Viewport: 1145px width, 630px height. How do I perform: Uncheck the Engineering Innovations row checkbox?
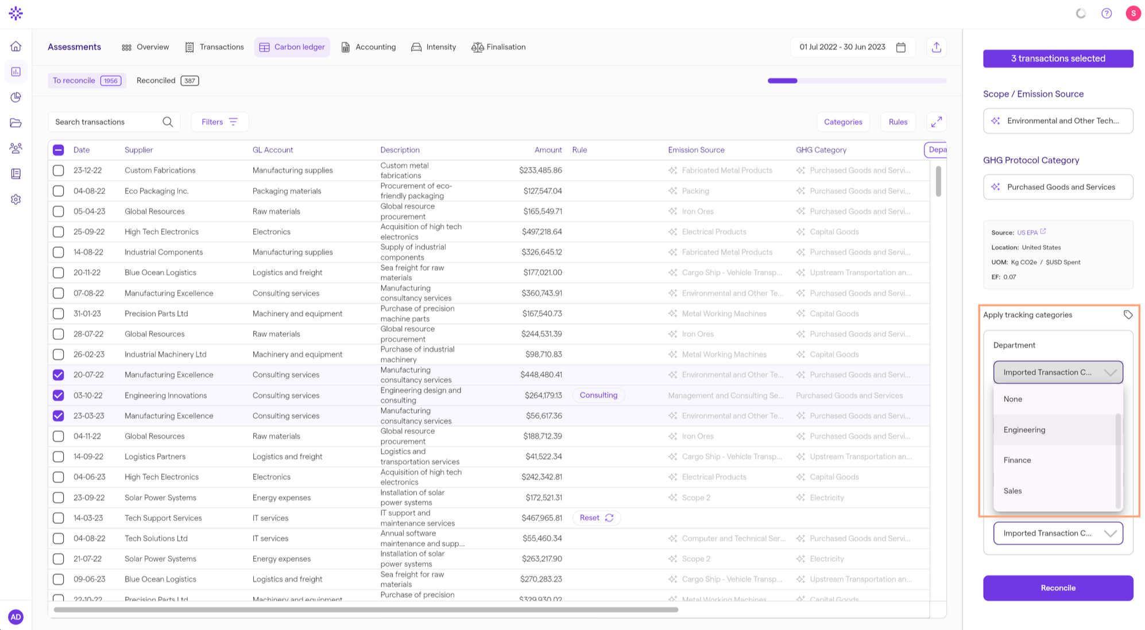point(59,395)
